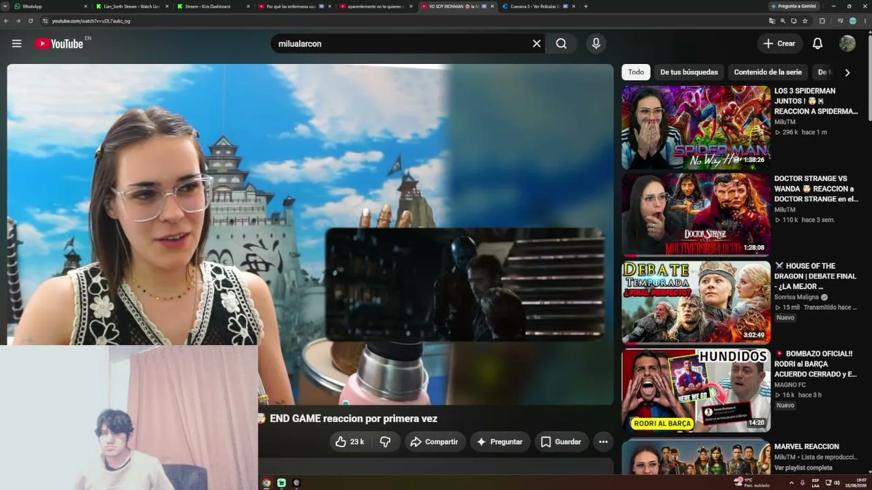Image resolution: width=872 pixels, height=490 pixels.
Task: Save the video with Guardar
Action: click(x=561, y=442)
